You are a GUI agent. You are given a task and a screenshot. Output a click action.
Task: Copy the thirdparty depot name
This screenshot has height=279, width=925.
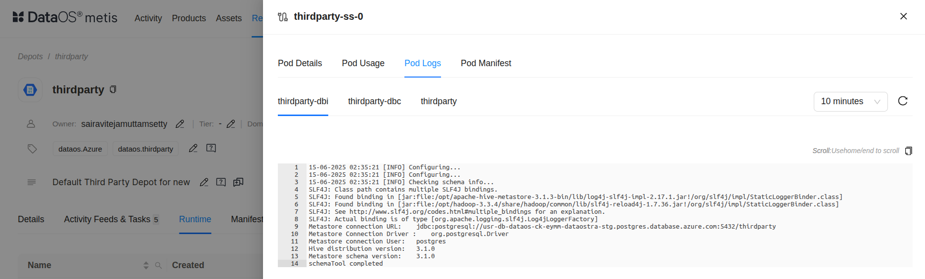pos(113,89)
